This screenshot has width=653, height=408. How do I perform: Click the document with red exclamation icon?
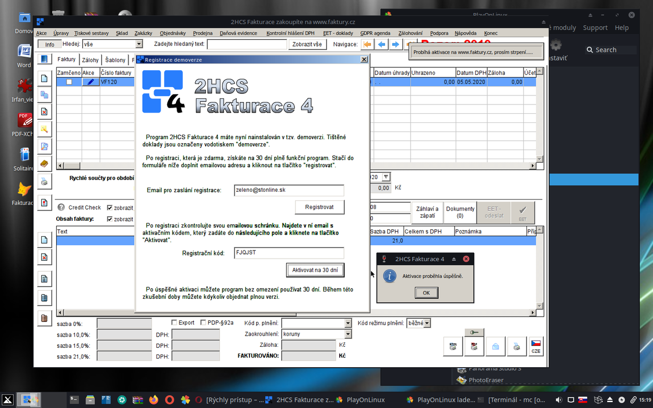(x=44, y=202)
